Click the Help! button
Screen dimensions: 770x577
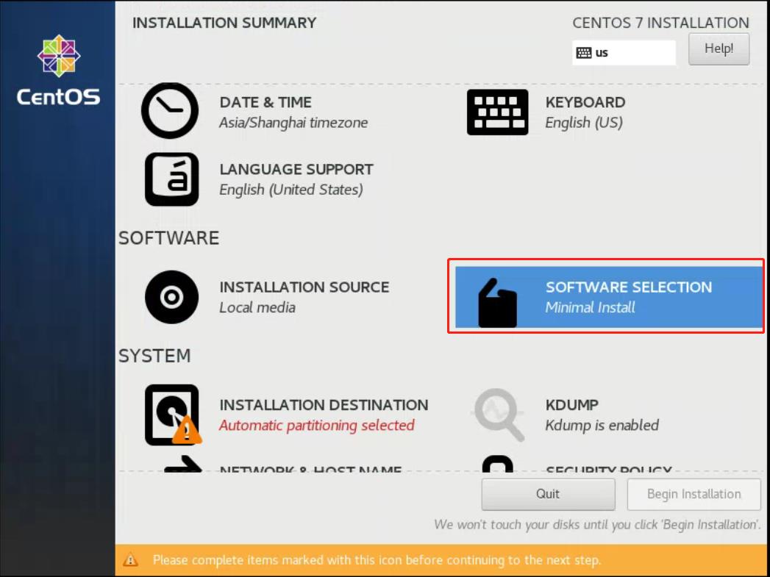(x=719, y=49)
